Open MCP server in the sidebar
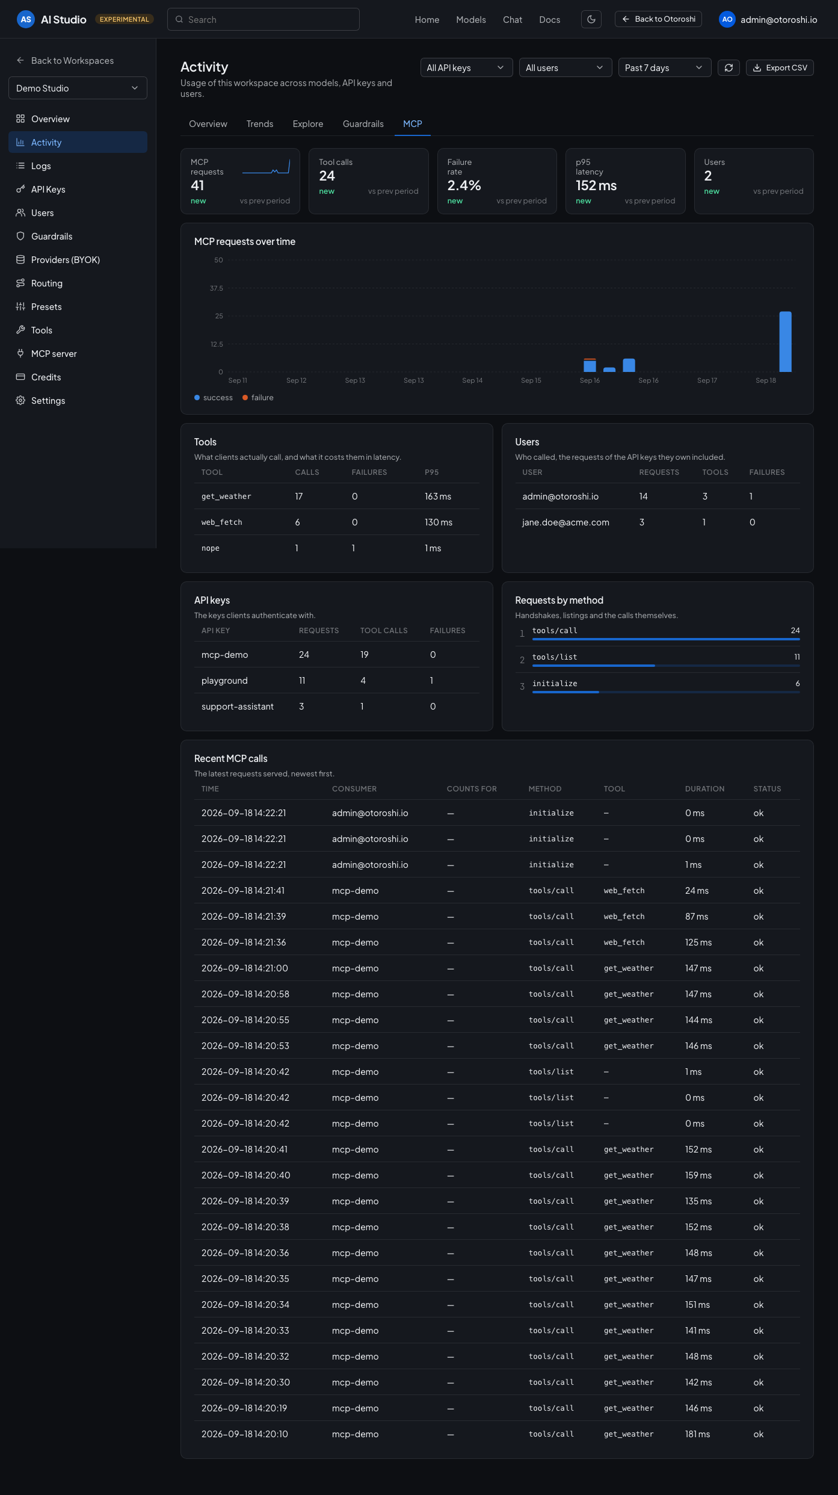The image size is (838, 1495). pyautogui.click(x=78, y=353)
